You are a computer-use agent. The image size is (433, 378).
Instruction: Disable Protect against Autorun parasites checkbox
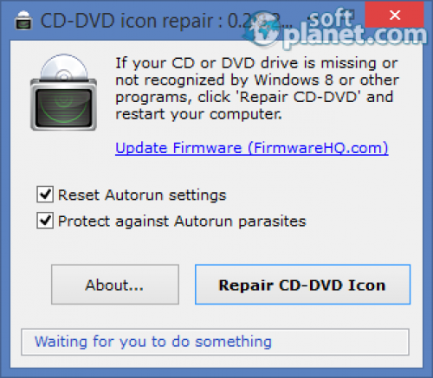[x=45, y=221]
